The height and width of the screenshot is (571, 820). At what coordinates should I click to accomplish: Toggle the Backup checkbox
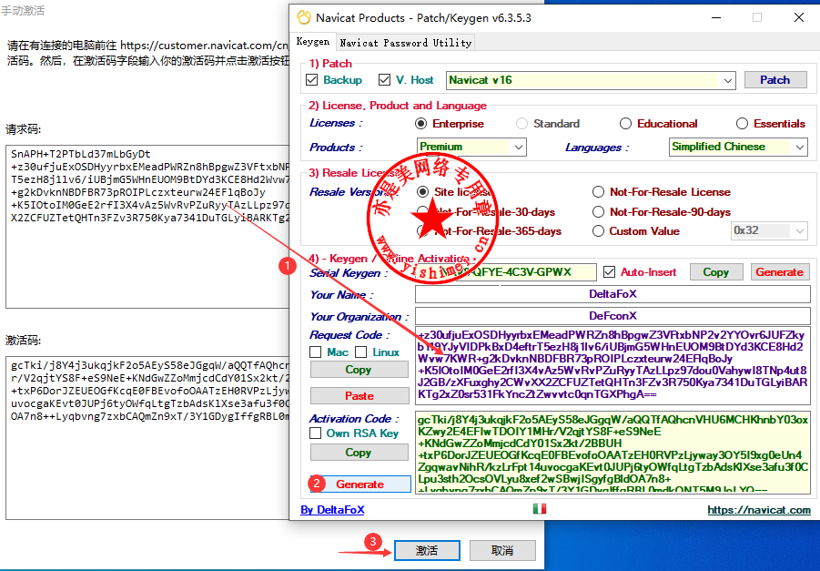311,79
